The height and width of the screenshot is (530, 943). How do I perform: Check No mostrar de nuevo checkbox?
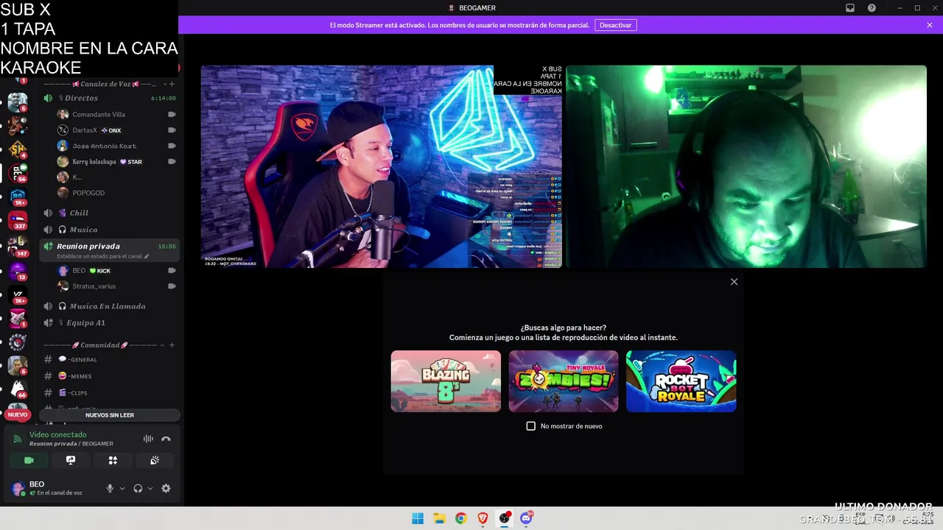click(531, 426)
